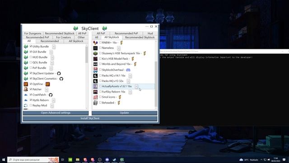The width and height of the screenshot is (289, 163).
Task: Click the ActuallyAssets pack icon
Action: 95,86
